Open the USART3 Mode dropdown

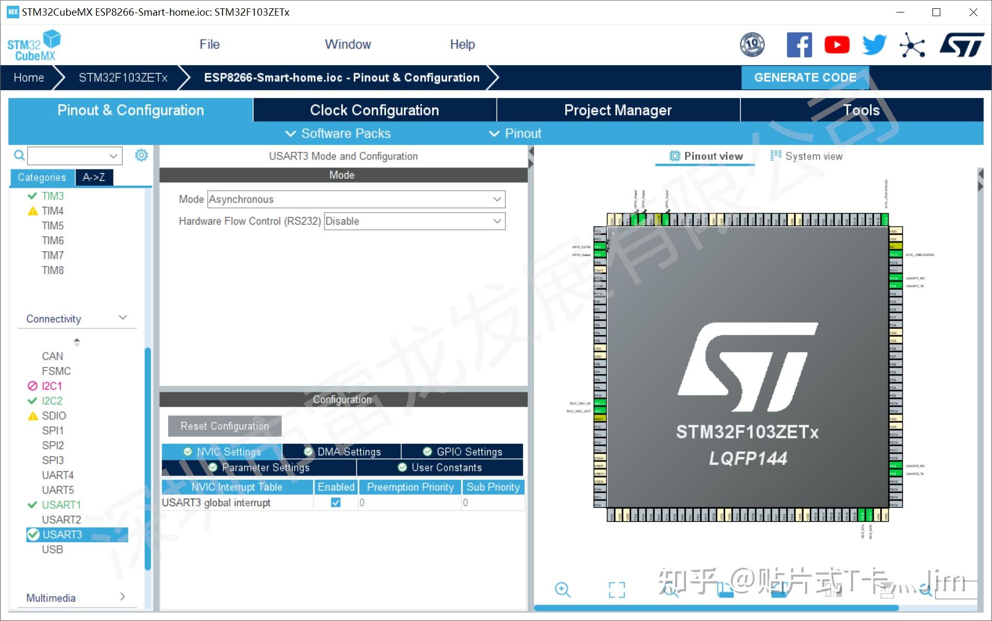pyautogui.click(x=357, y=199)
